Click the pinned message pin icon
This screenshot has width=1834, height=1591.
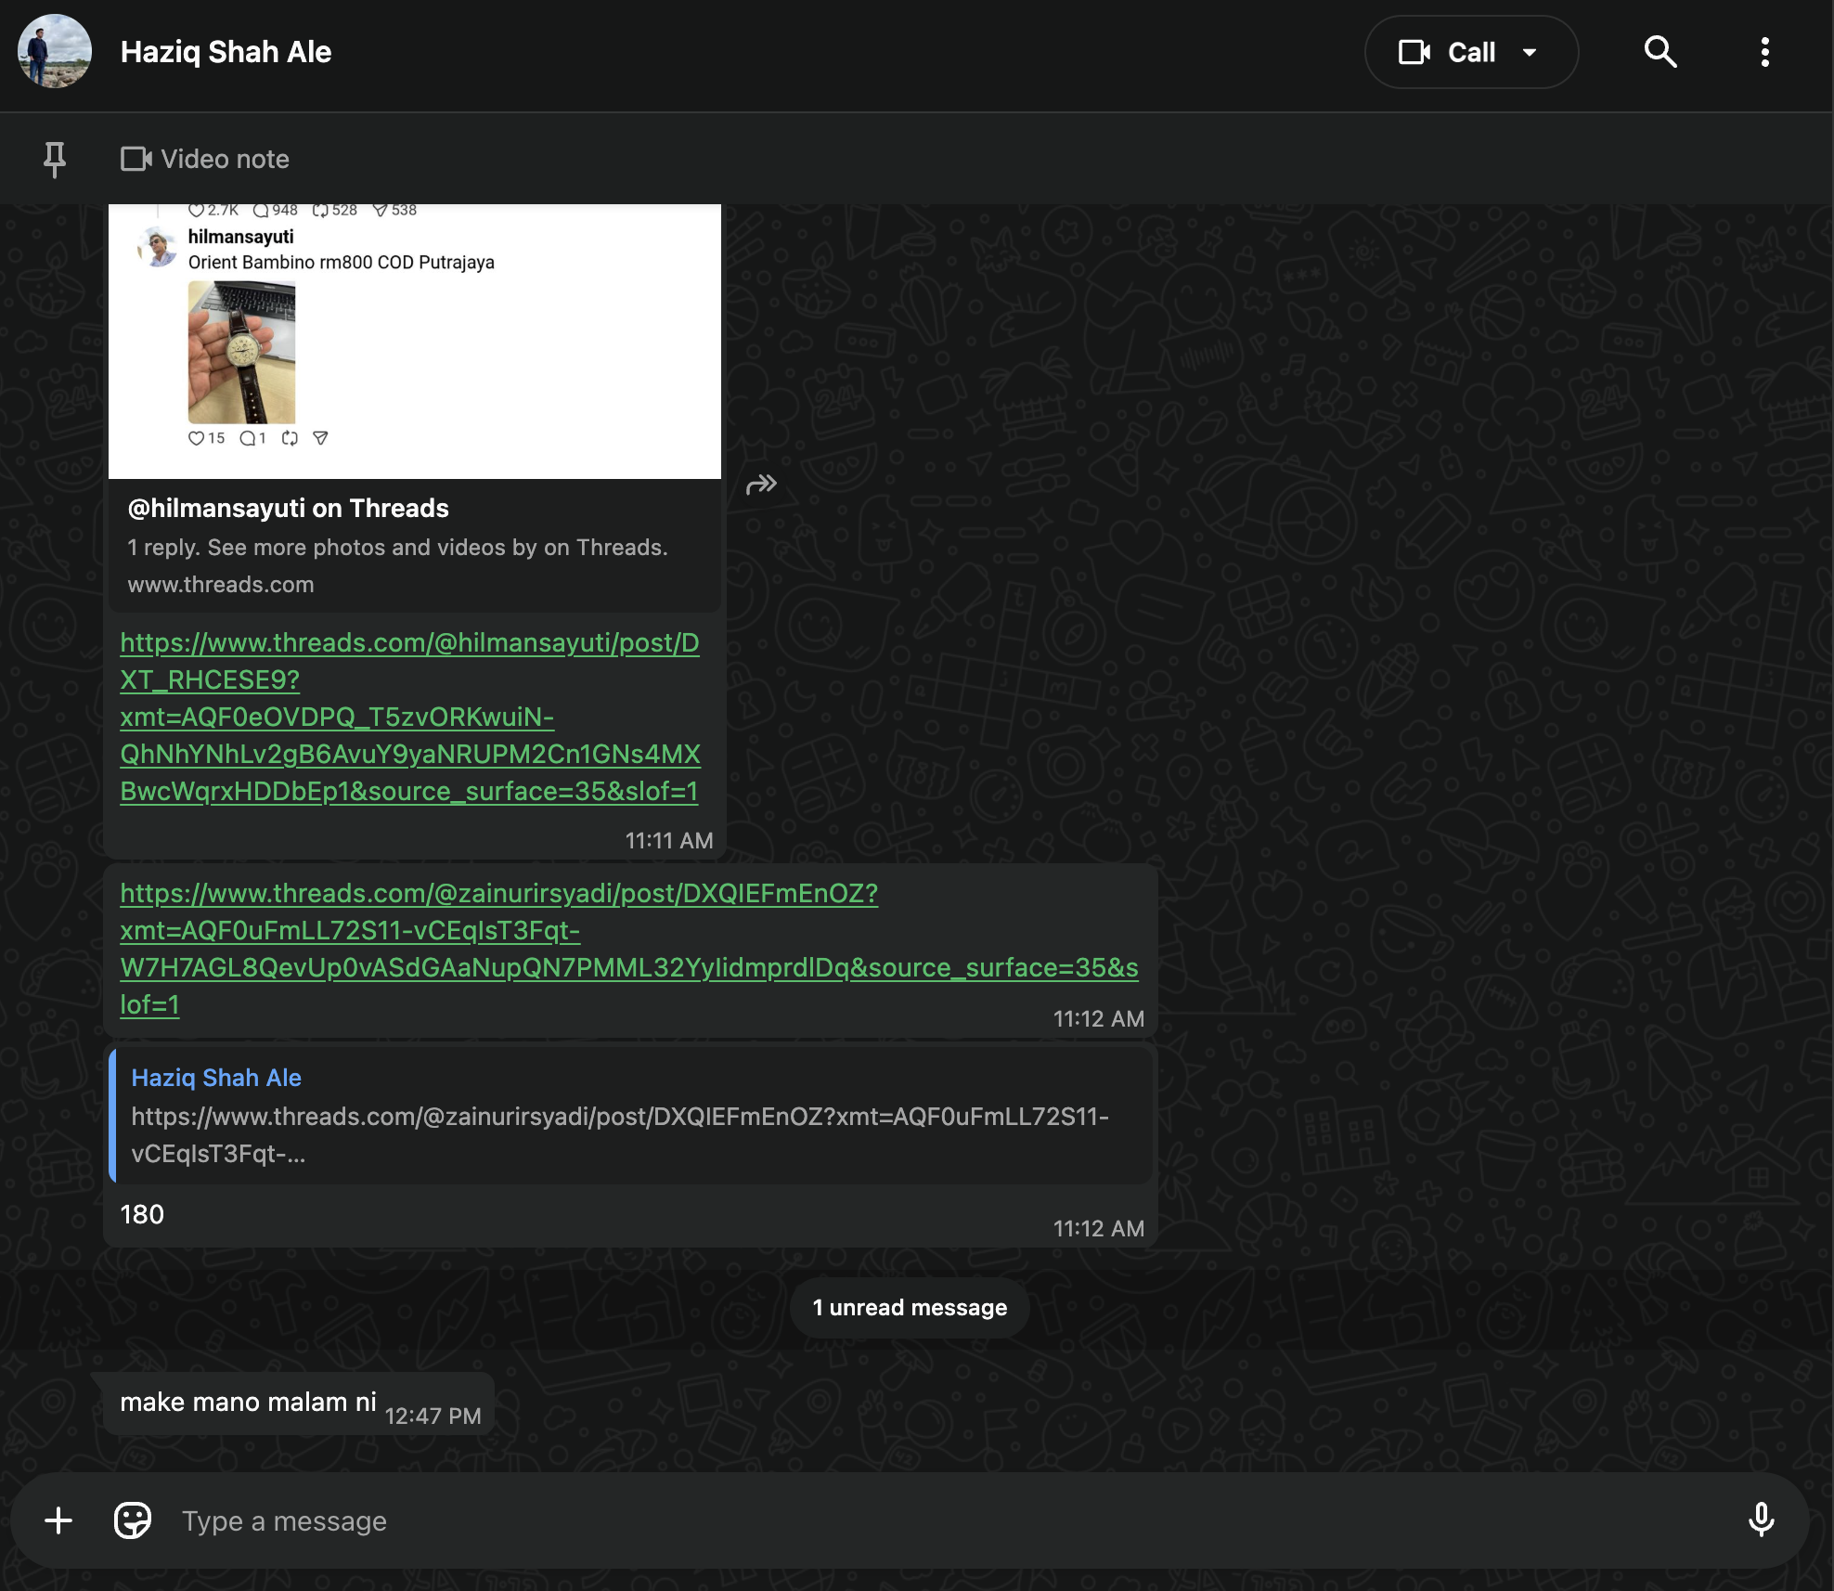(55, 159)
